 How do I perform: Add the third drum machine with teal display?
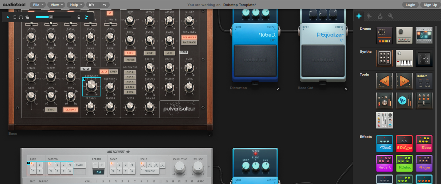[x=424, y=36]
